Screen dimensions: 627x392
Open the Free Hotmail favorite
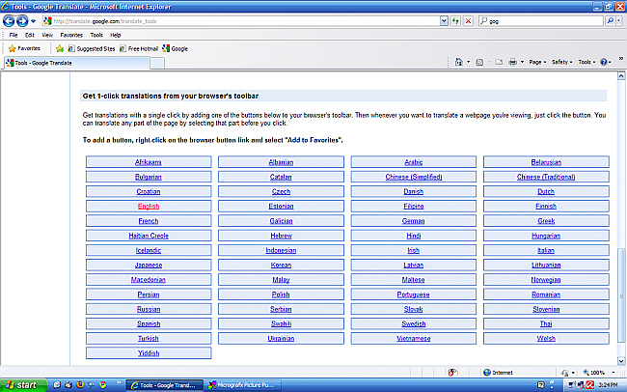[x=139, y=48]
